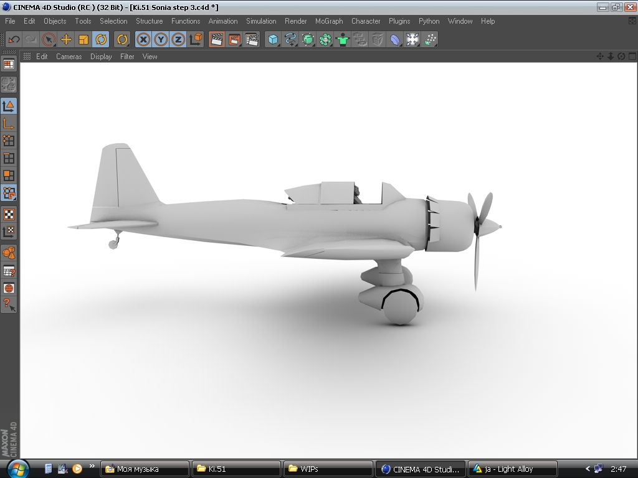Open the WIPs folder taskbar button

tap(328, 469)
